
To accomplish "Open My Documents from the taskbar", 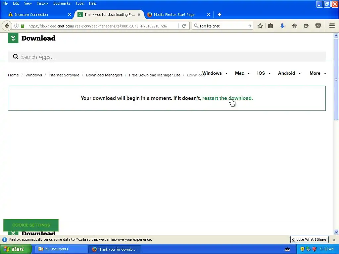I will click(x=61, y=249).
